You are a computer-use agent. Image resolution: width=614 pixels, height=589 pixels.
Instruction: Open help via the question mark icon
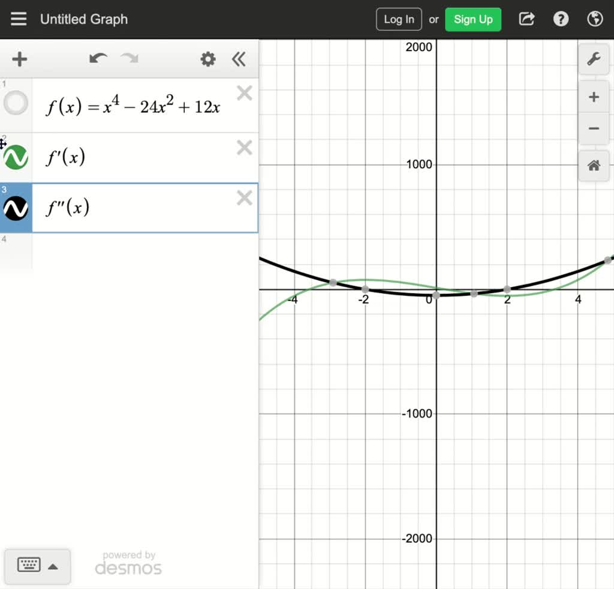click(561, 19)
